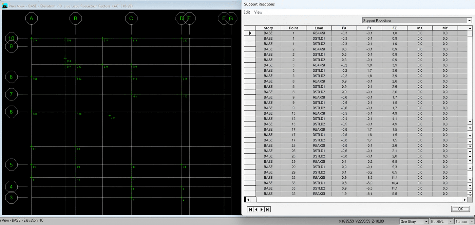Open the One Story dropdown
The width and height of the screenshot is (475, 225).
pyautogui.click(x=426, y=222)
